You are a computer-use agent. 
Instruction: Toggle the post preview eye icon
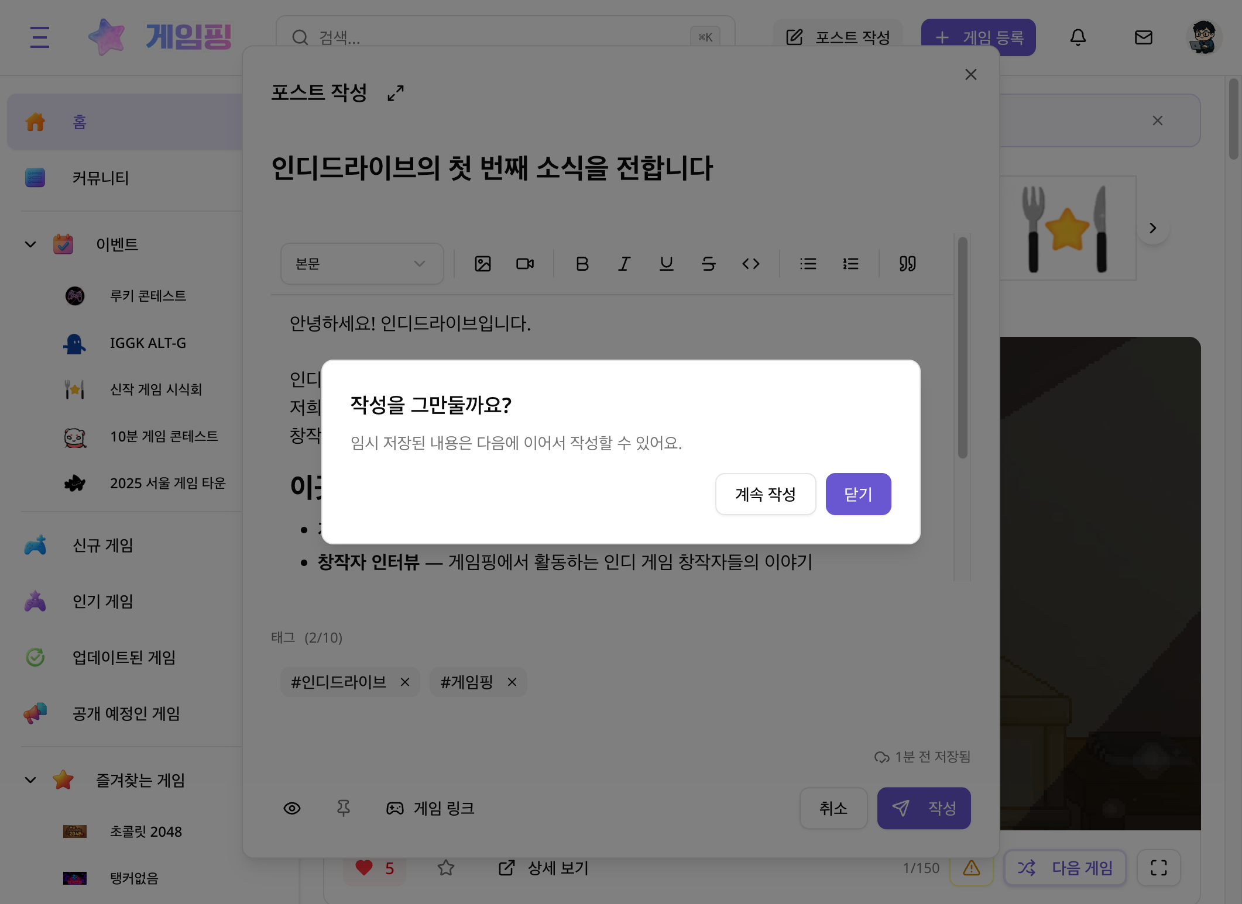tap(292, 808)
